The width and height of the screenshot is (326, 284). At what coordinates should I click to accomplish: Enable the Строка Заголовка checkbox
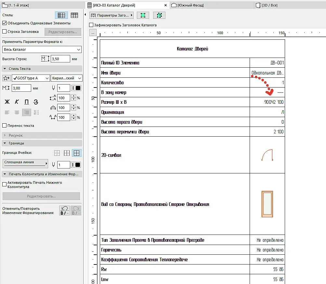[x=4, y=32]
